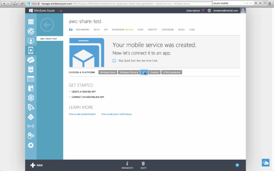The image size is (274, 171).
Task: Click the mobile service illustration thumbnail
Action: (x=87, y=53)
